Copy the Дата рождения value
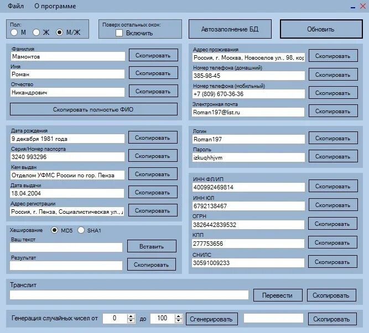Screen dimensions: 369x333 pyautogui.click(x=153, y=138)
